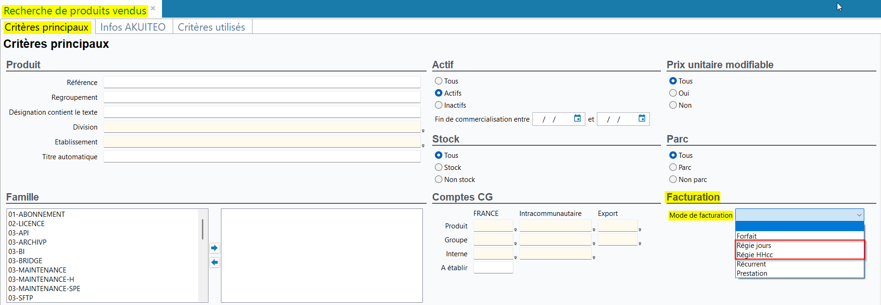Pick Récurrent from billing mode list
The image size is (881, 305).
[751, 264]
